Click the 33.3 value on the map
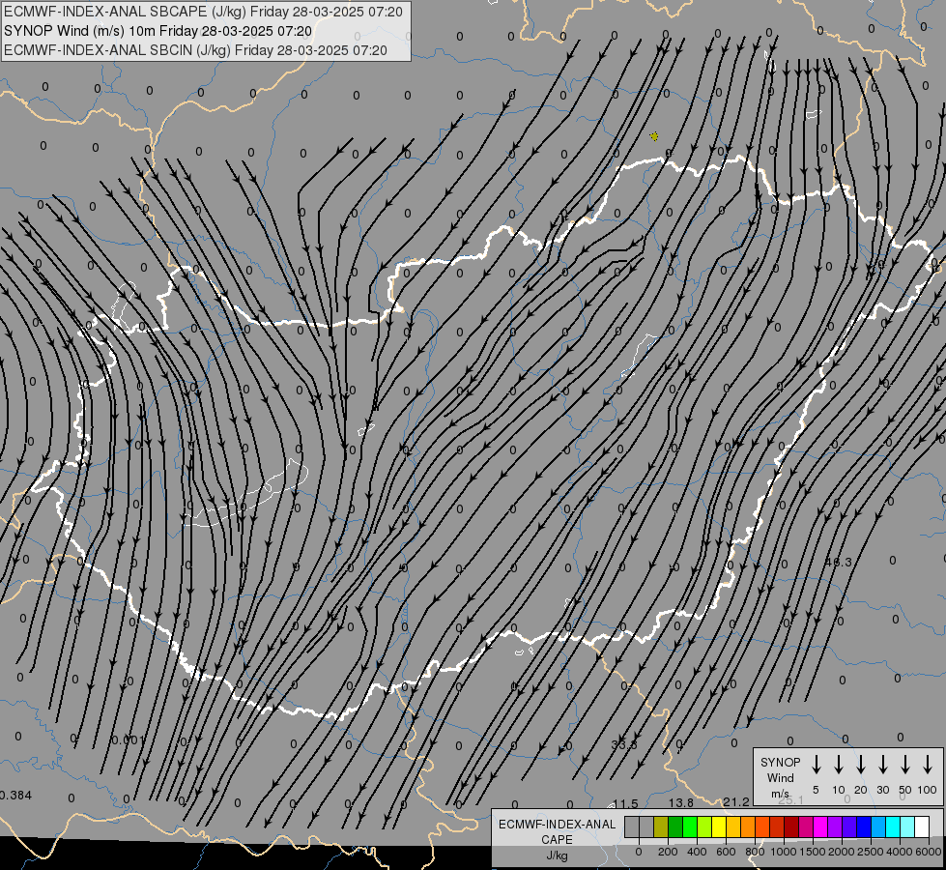Viewport: 946px width, 870px height. tap(624, 744)
